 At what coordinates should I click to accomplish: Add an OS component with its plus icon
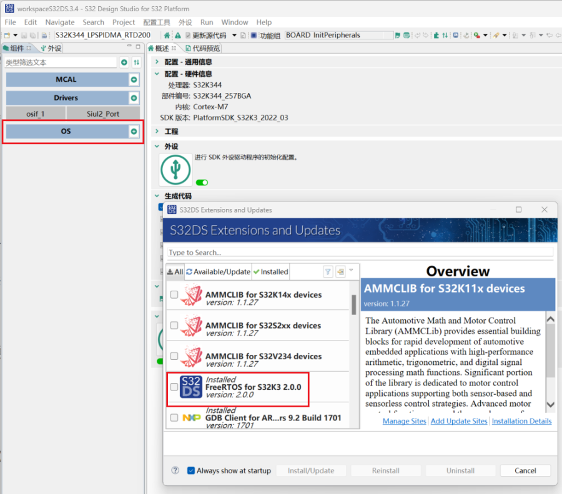click(134, 132)
